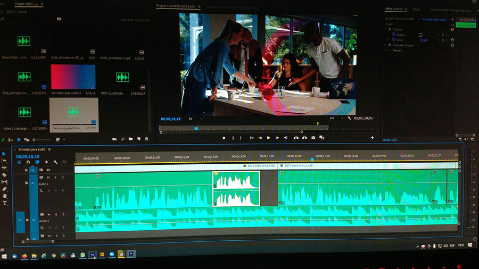The height and width of the screenshot is (269, 479).
Task: Collapse the Volume effect group
Action: [386, 29]
